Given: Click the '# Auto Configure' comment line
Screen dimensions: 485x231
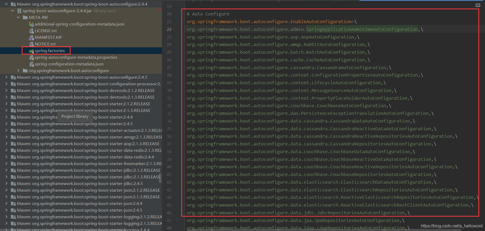Looking at the screenshot, I should coord(208,14).
